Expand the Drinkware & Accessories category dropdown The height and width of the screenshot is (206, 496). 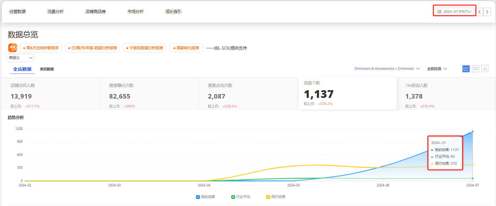[387, 69]
